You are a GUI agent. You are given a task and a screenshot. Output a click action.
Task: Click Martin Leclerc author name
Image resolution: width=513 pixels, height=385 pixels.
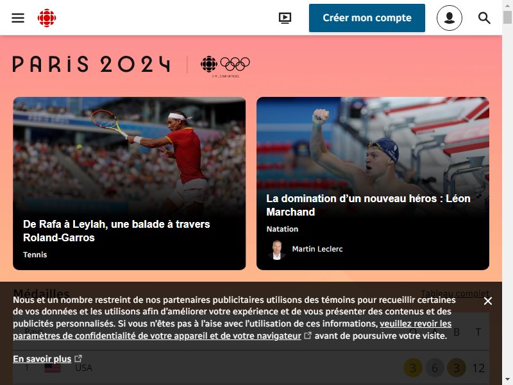[317, 249]
